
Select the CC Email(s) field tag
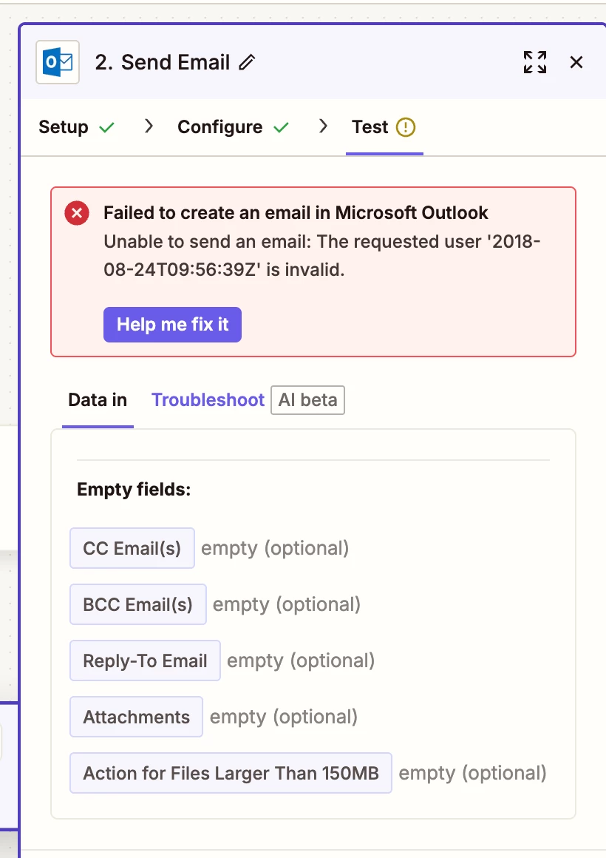pyautogui.click(x=132, y=548)
